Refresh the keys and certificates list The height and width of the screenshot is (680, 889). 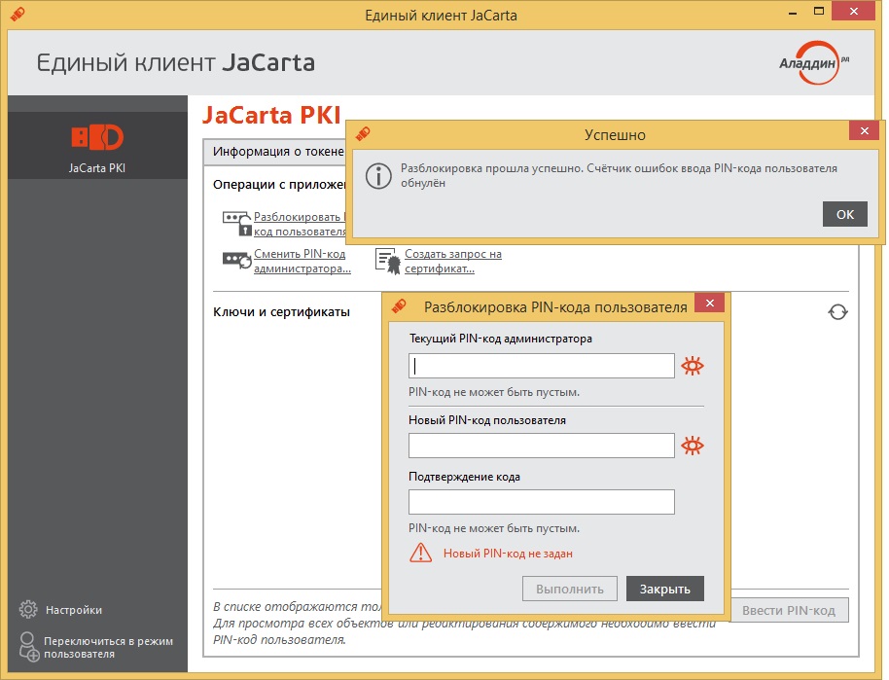tap(836, 312)
